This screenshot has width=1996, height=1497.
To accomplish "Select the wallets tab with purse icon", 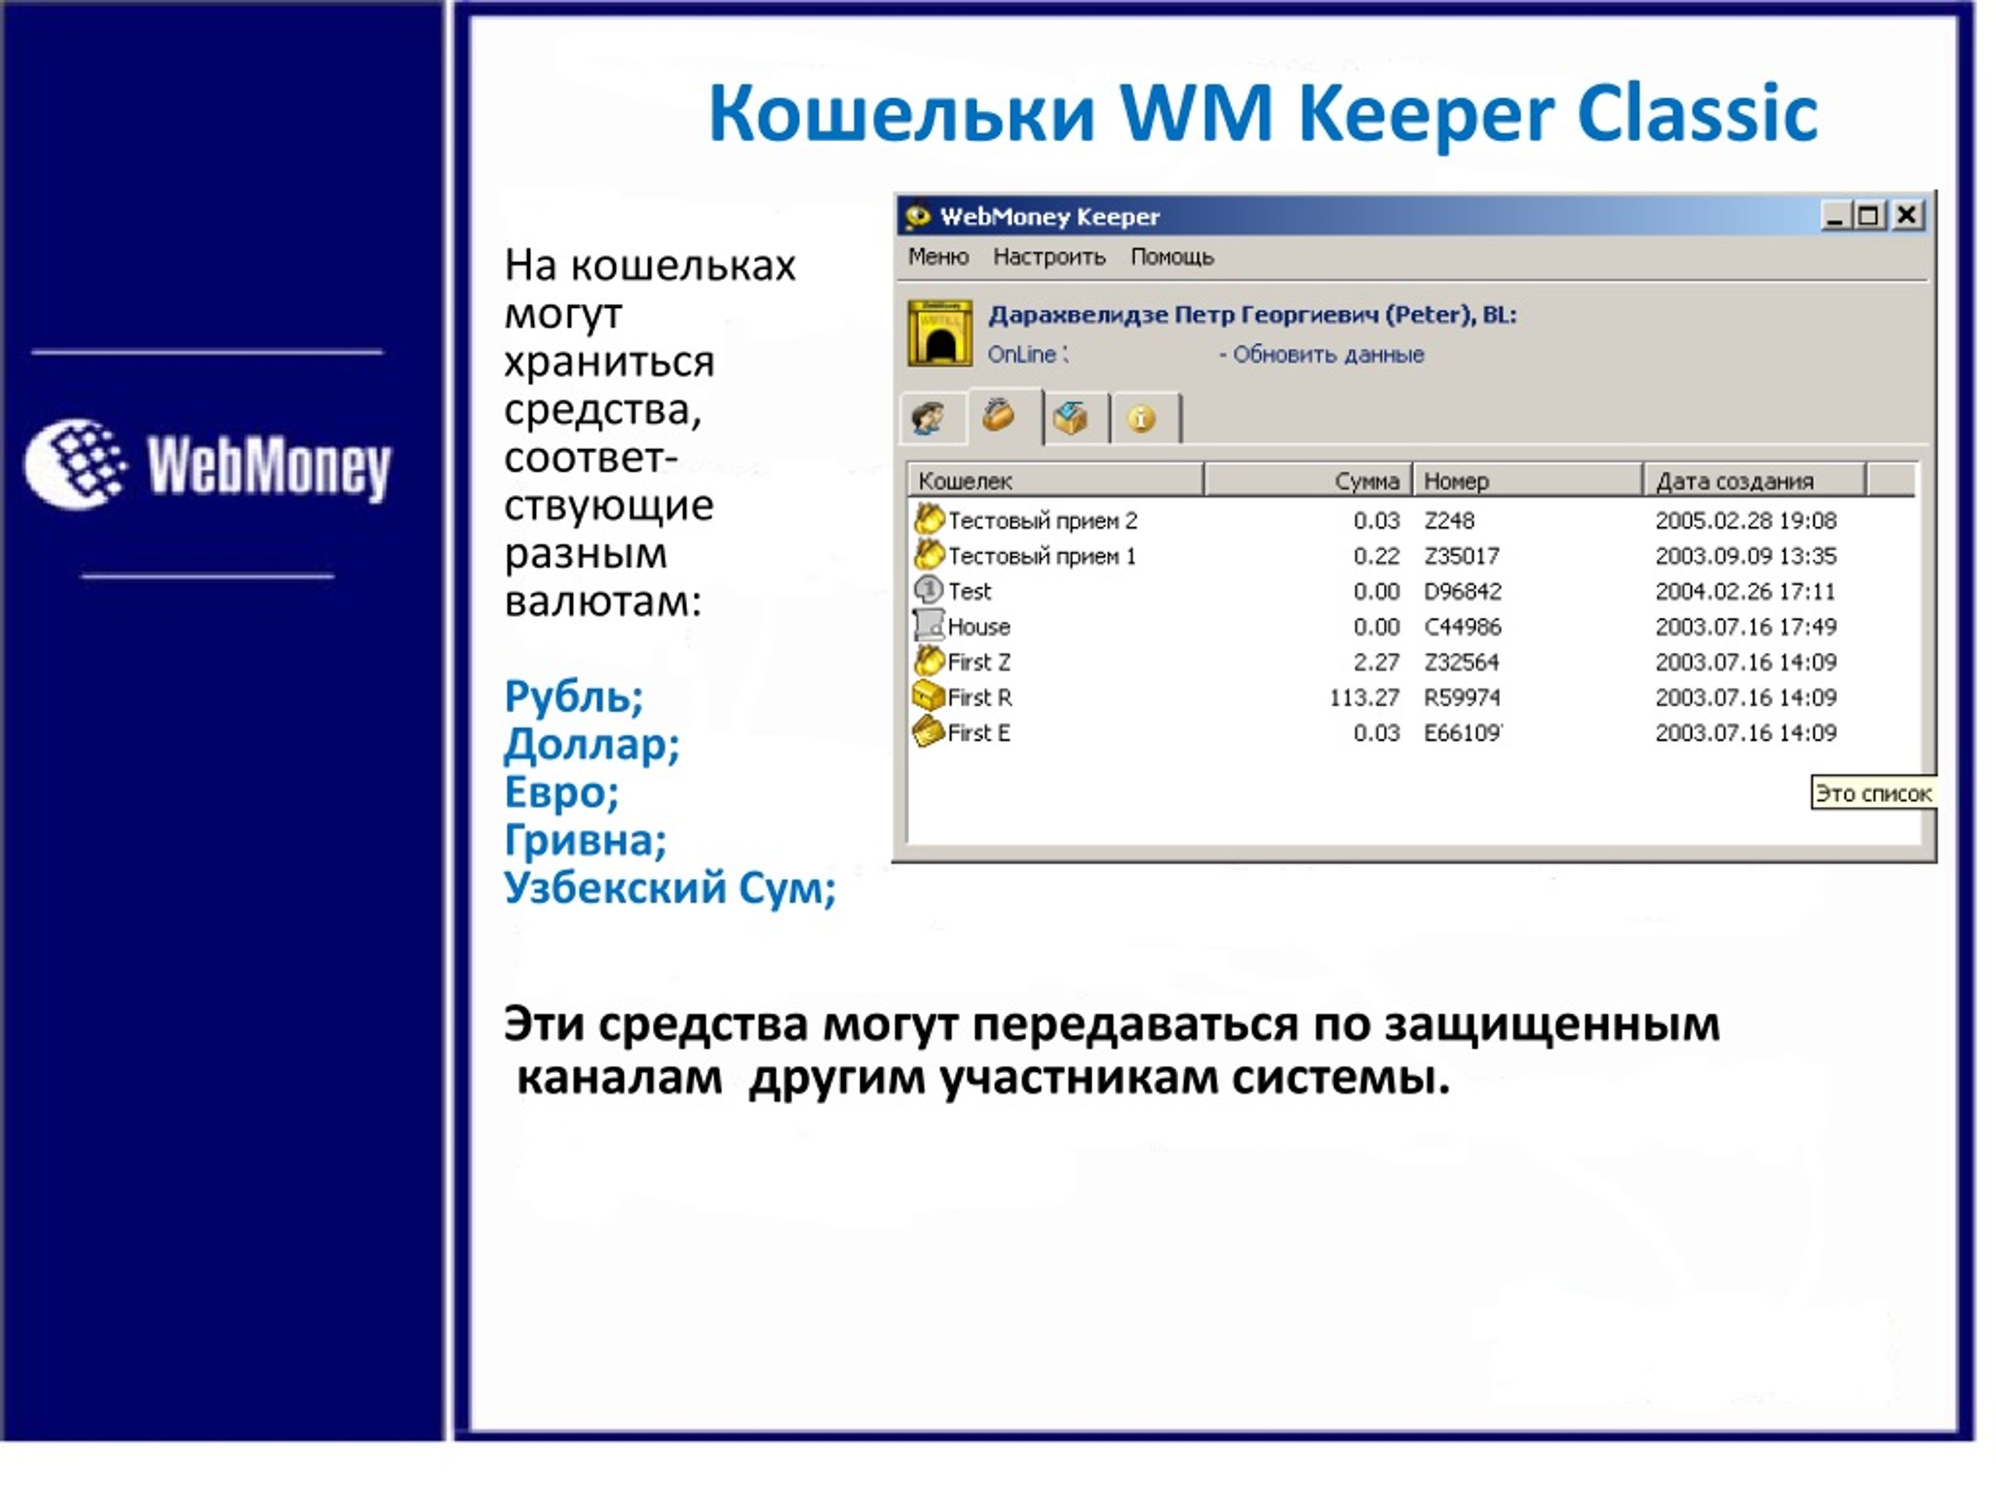I will (x=1003, y=416).
